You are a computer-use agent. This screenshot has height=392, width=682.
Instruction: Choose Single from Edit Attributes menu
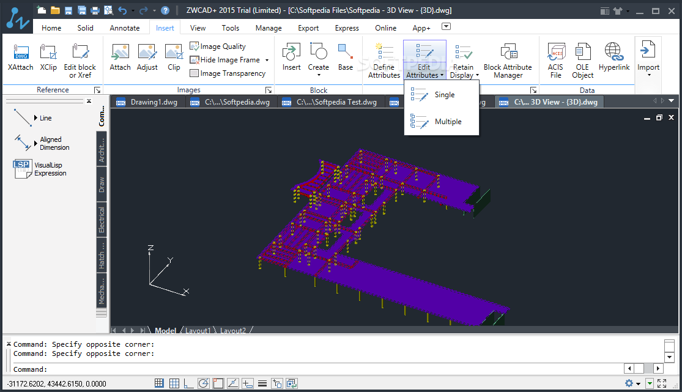[442, 94]
